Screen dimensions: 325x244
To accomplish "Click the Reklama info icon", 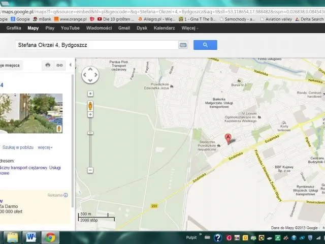I will [66, 195].
